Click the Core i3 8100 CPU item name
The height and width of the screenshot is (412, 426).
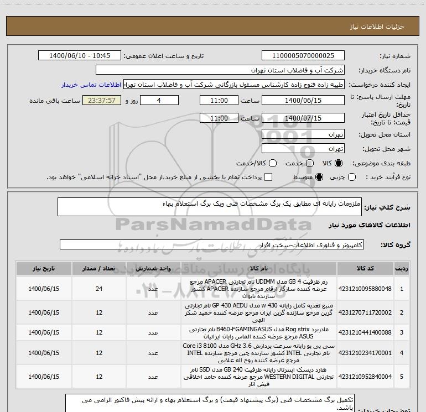(x=259, y=353)
